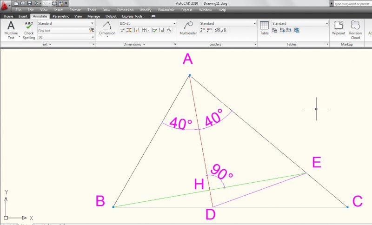Click the first small icon in the Tables panel
This screenshot has width=372, height=225.
[x=274, y=30]
